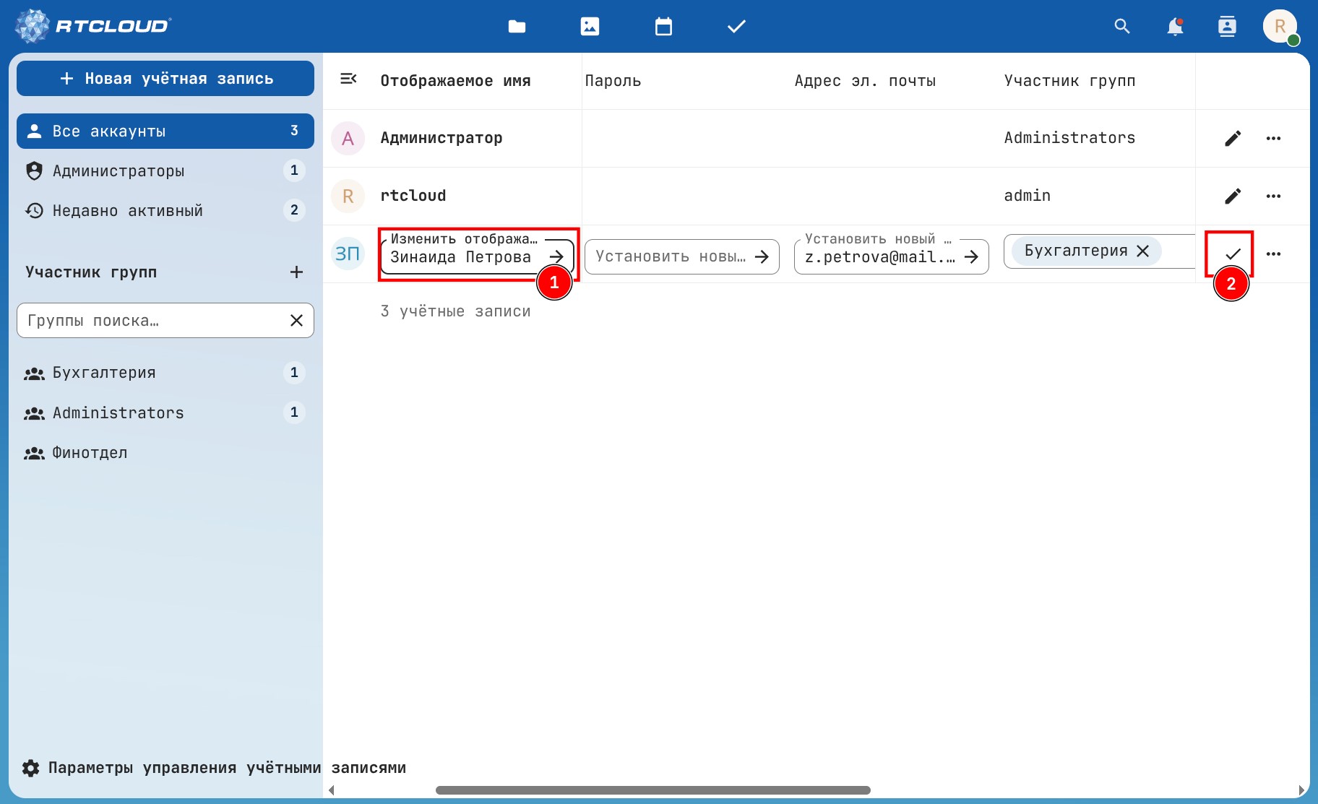Viewport: 1318px width, 804px height.
Task: Open the Tasks checkmark icon in top bar
Action: (736, 27)
